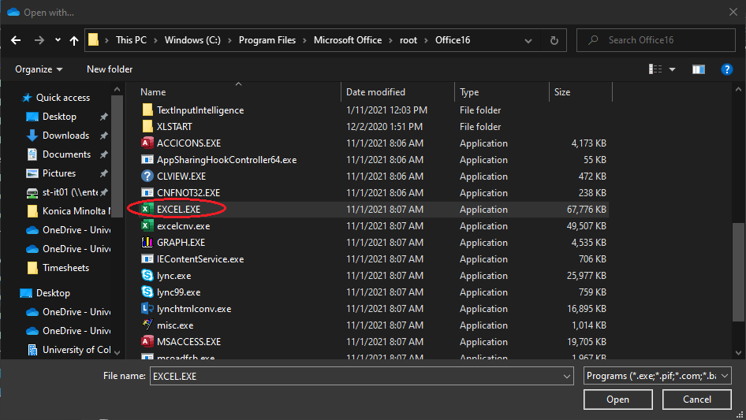Open the Konica Minolta folder shortcut
The height and width of the screenshot is (420, 746).
tap(76, 211)
